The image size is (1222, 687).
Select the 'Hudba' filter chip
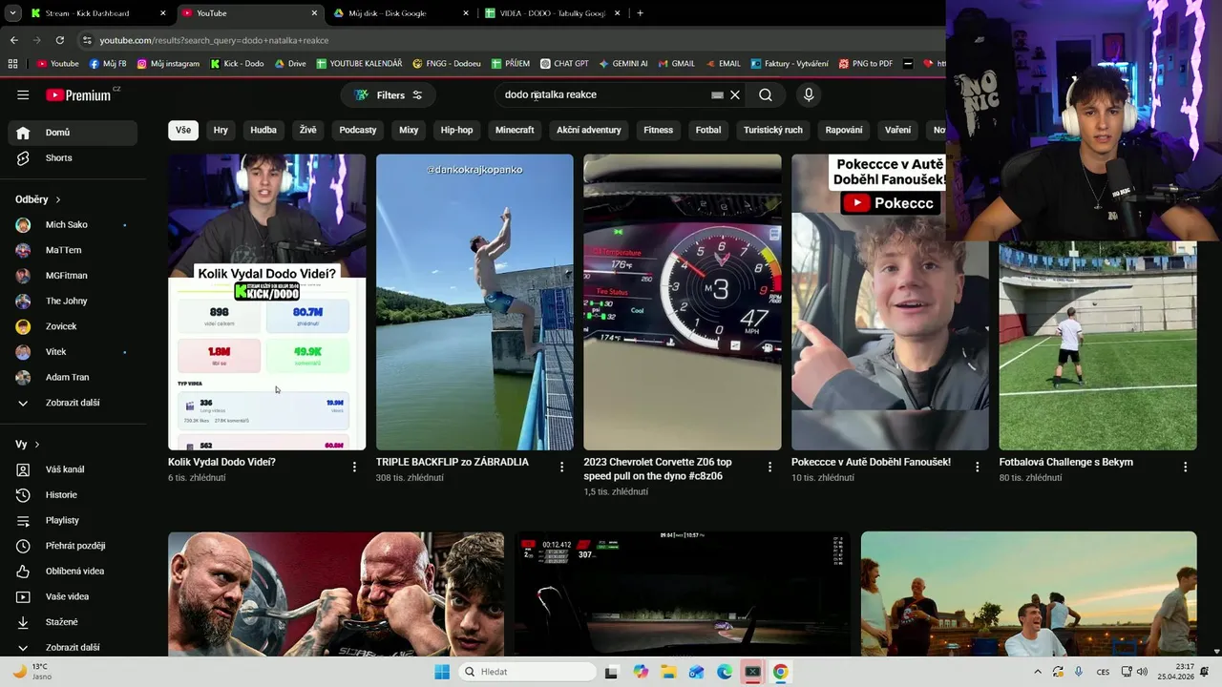(263, 130)
